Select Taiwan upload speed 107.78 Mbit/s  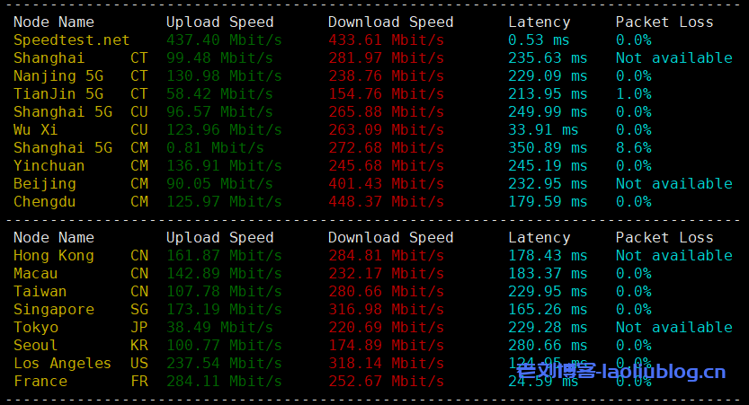(x=224, y=292)
